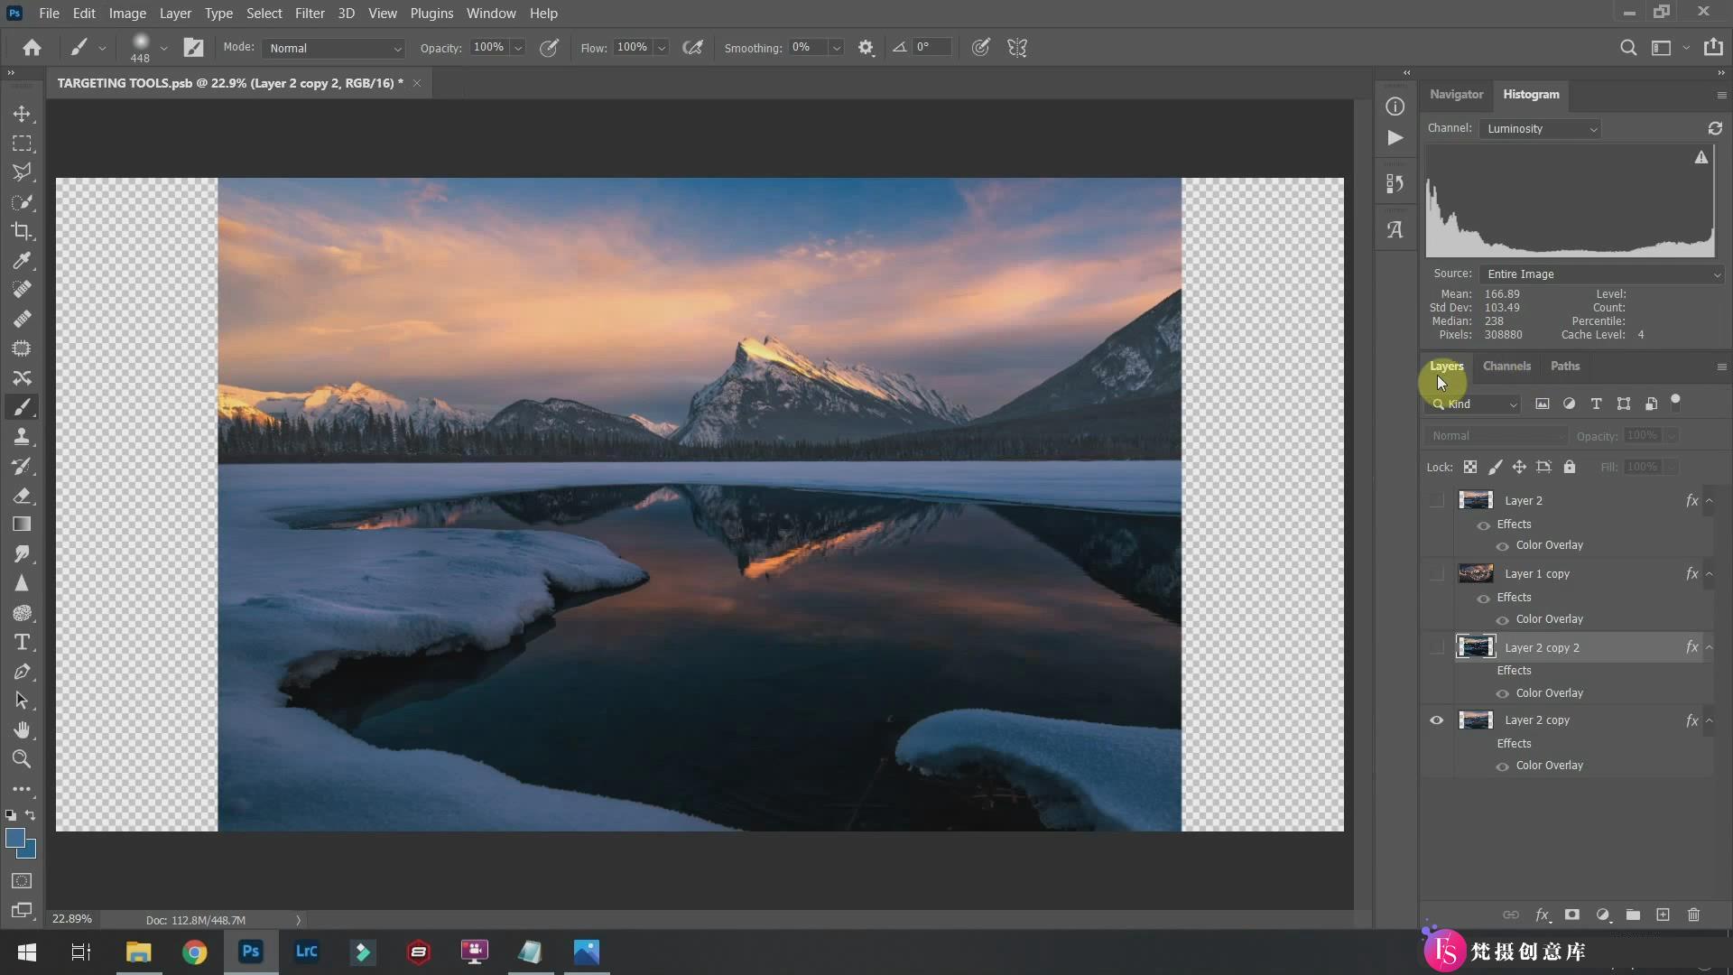Viewport: 1733px width, 975px height.
Task: Switch to the Channels tab
Action: [1506, 366]
